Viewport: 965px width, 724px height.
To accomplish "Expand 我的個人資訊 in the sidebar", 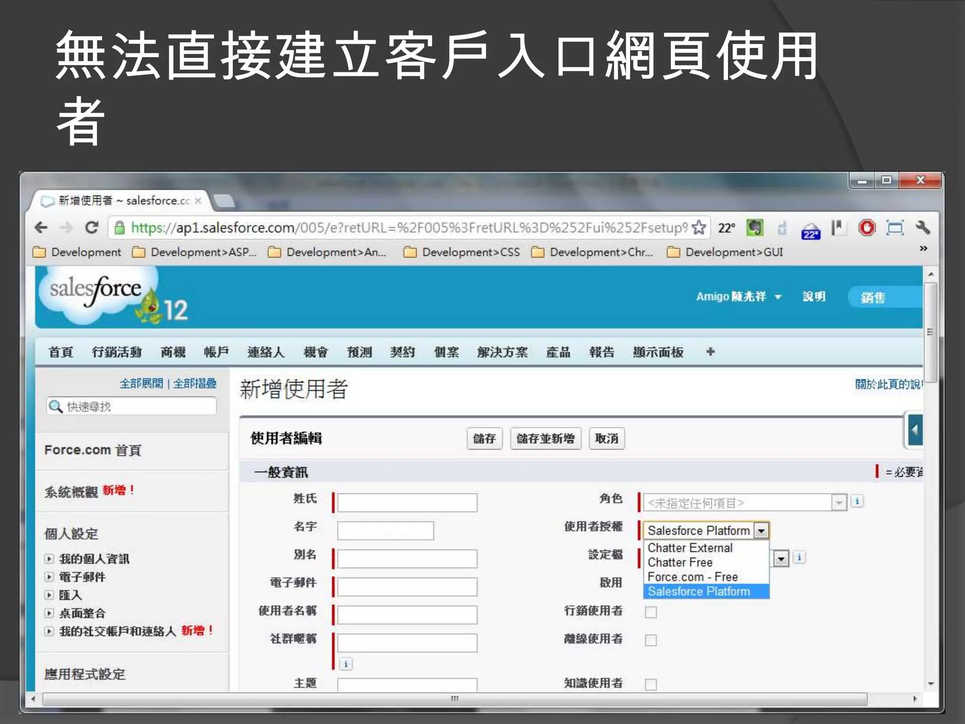I will click(49, 559).
